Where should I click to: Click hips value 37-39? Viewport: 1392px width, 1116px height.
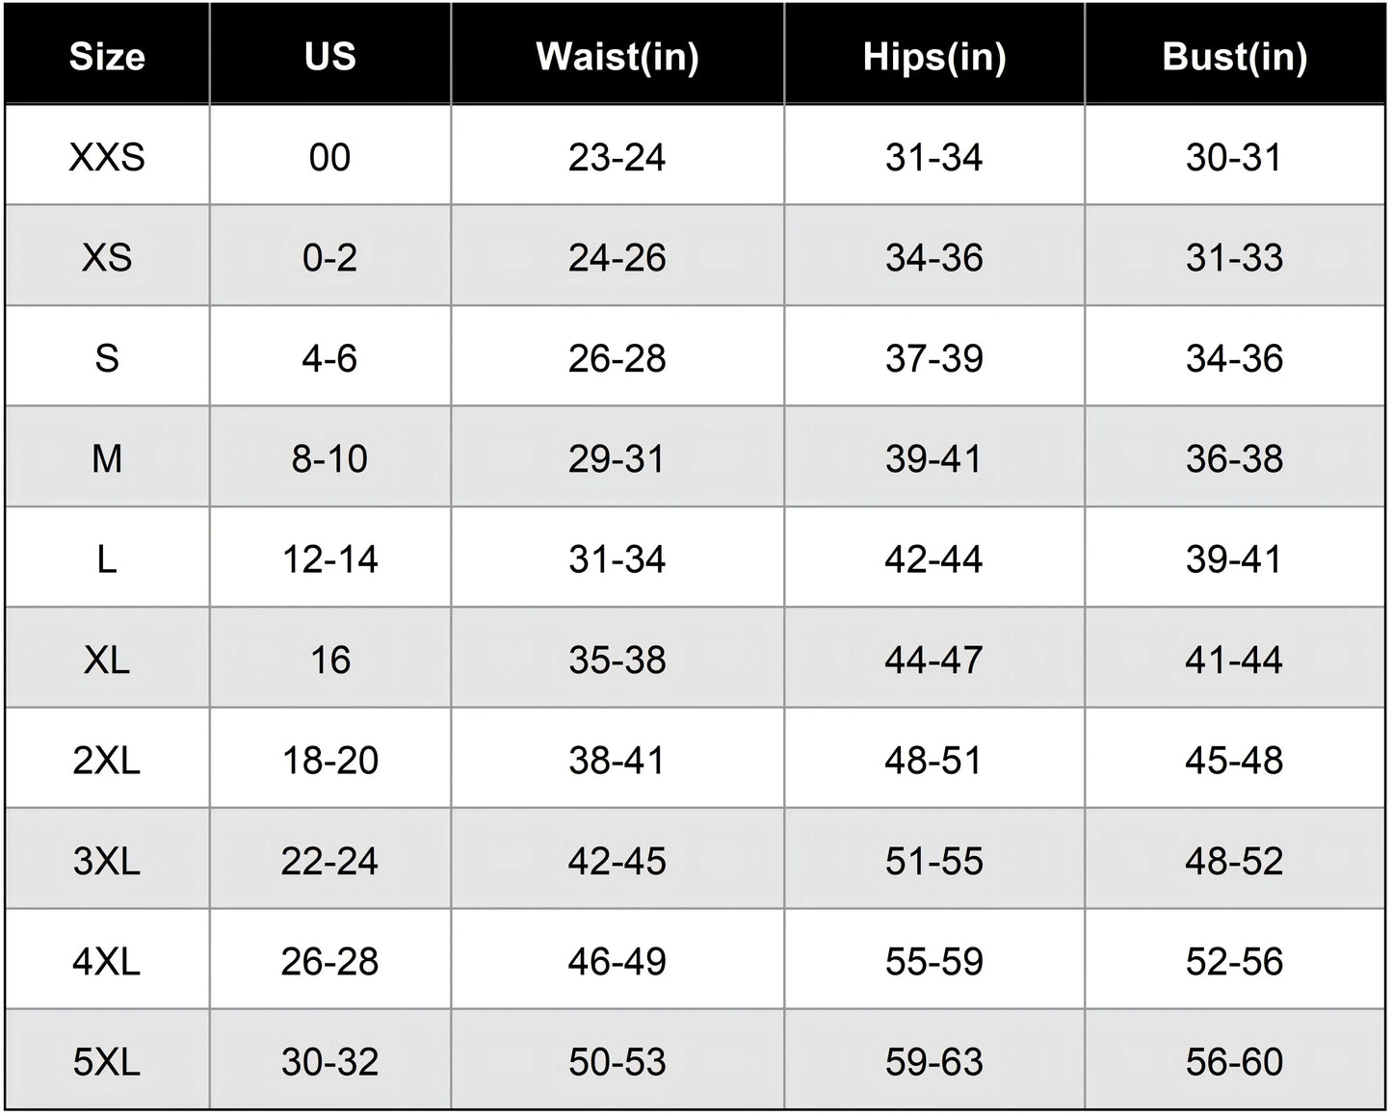(x=934, y=358)
